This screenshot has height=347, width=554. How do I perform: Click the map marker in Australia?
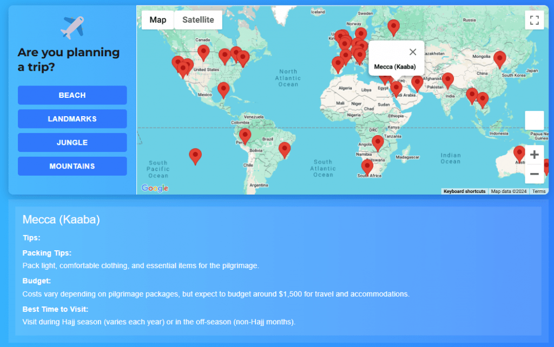[x=519, y=153]
